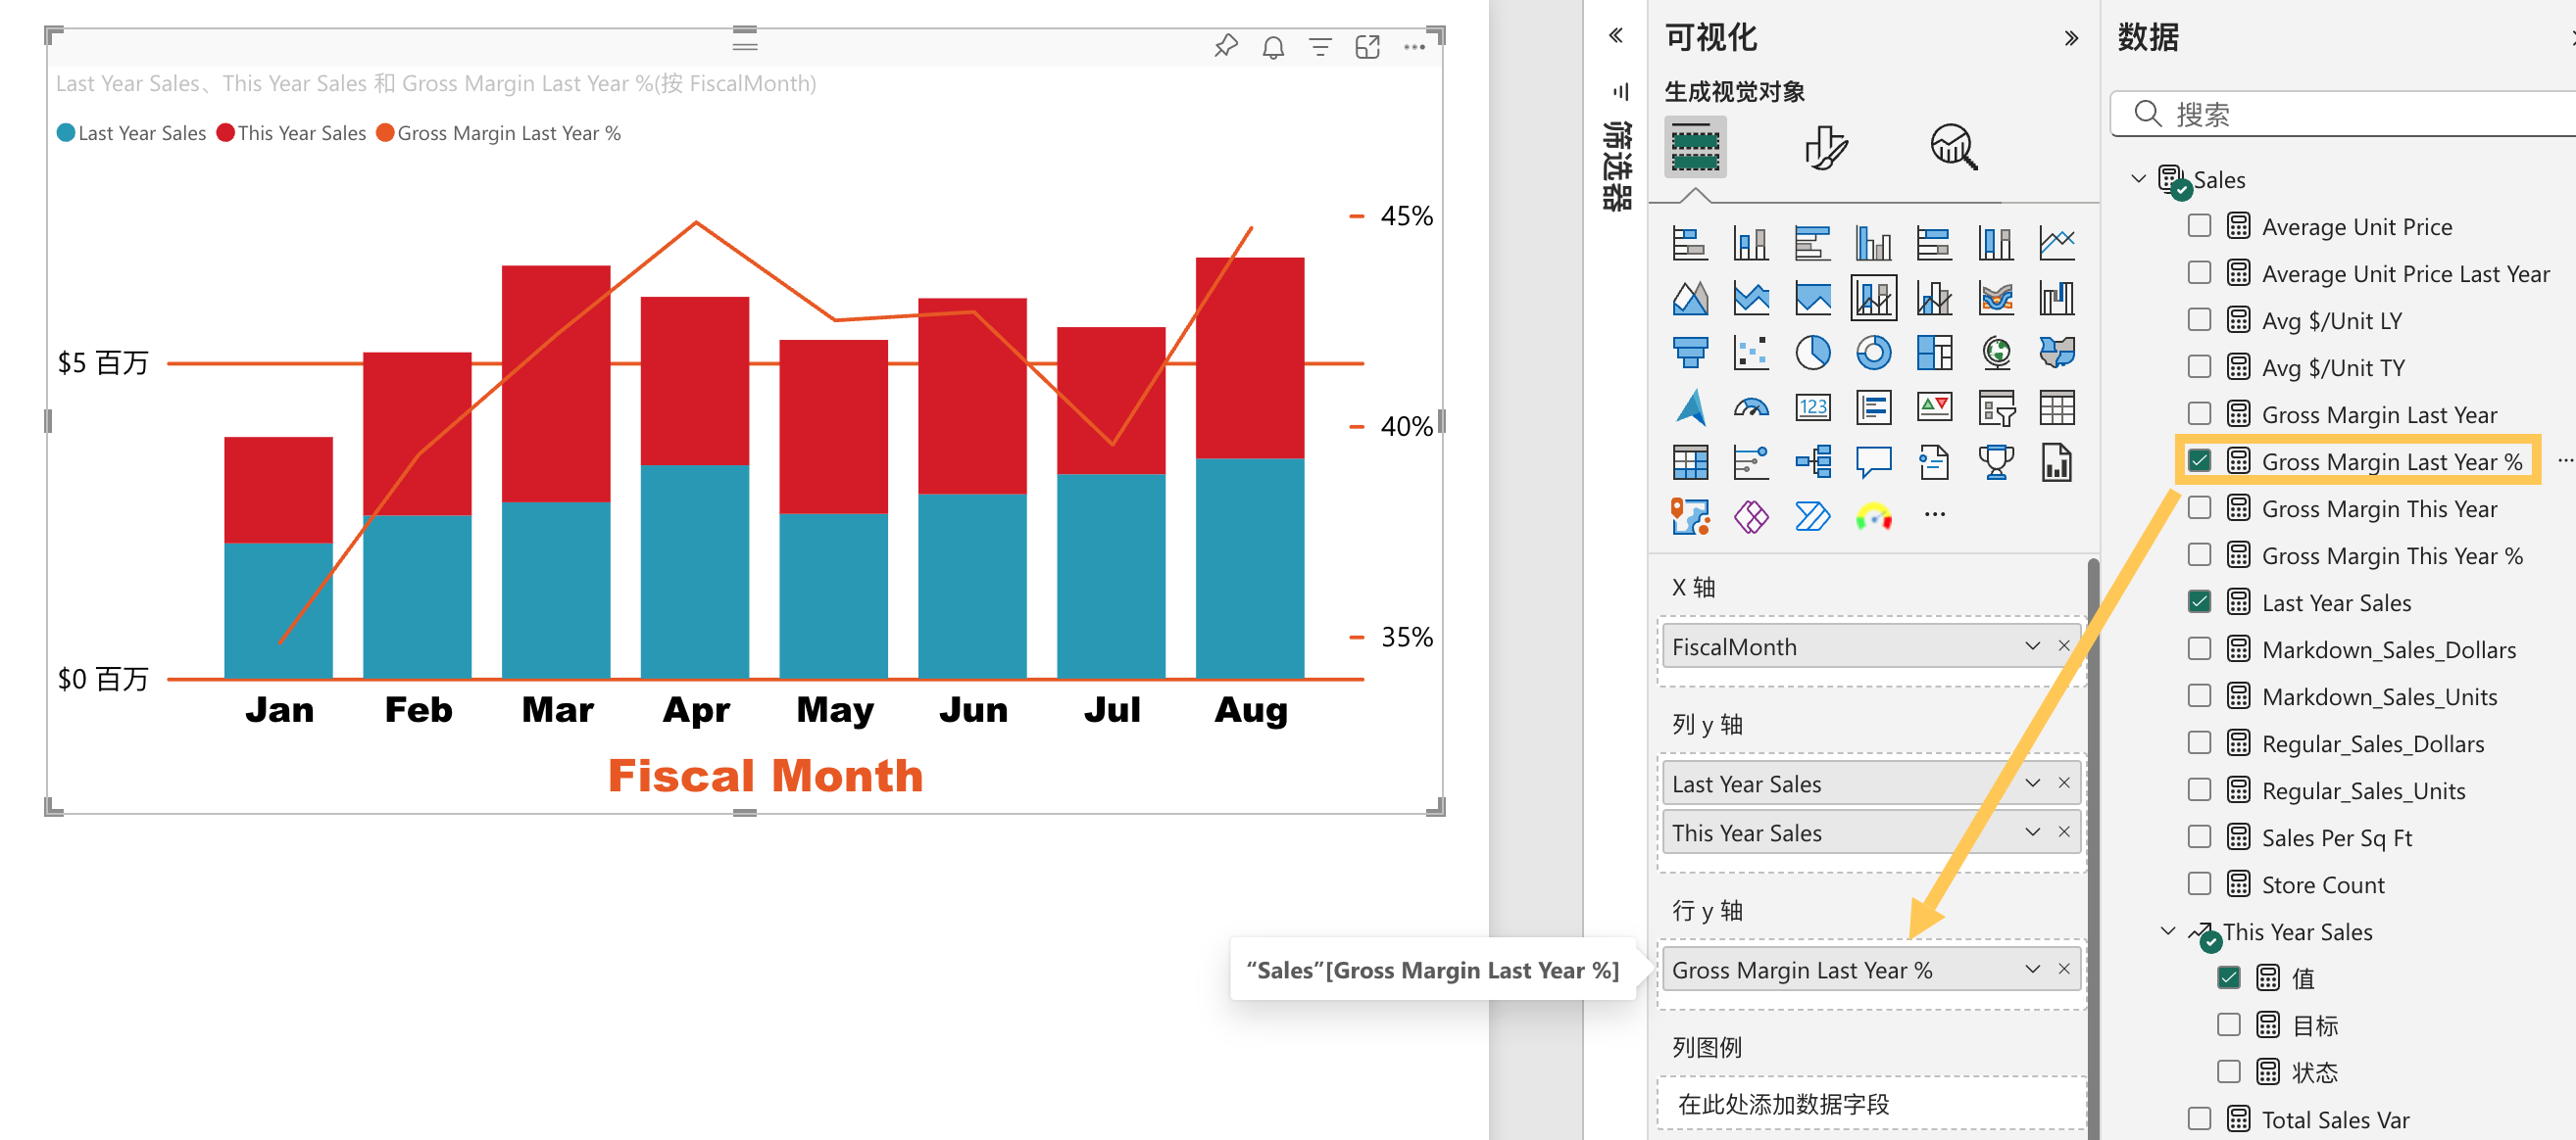Select the Aug red This Year Sales bar
Viewport: 2576px width, 1140px height.
coord(1250,357)
